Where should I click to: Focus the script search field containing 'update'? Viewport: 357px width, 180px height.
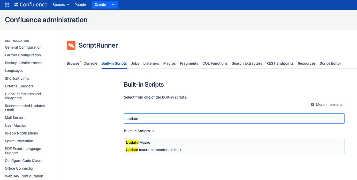pyautogui.click(x=234, y=118)
